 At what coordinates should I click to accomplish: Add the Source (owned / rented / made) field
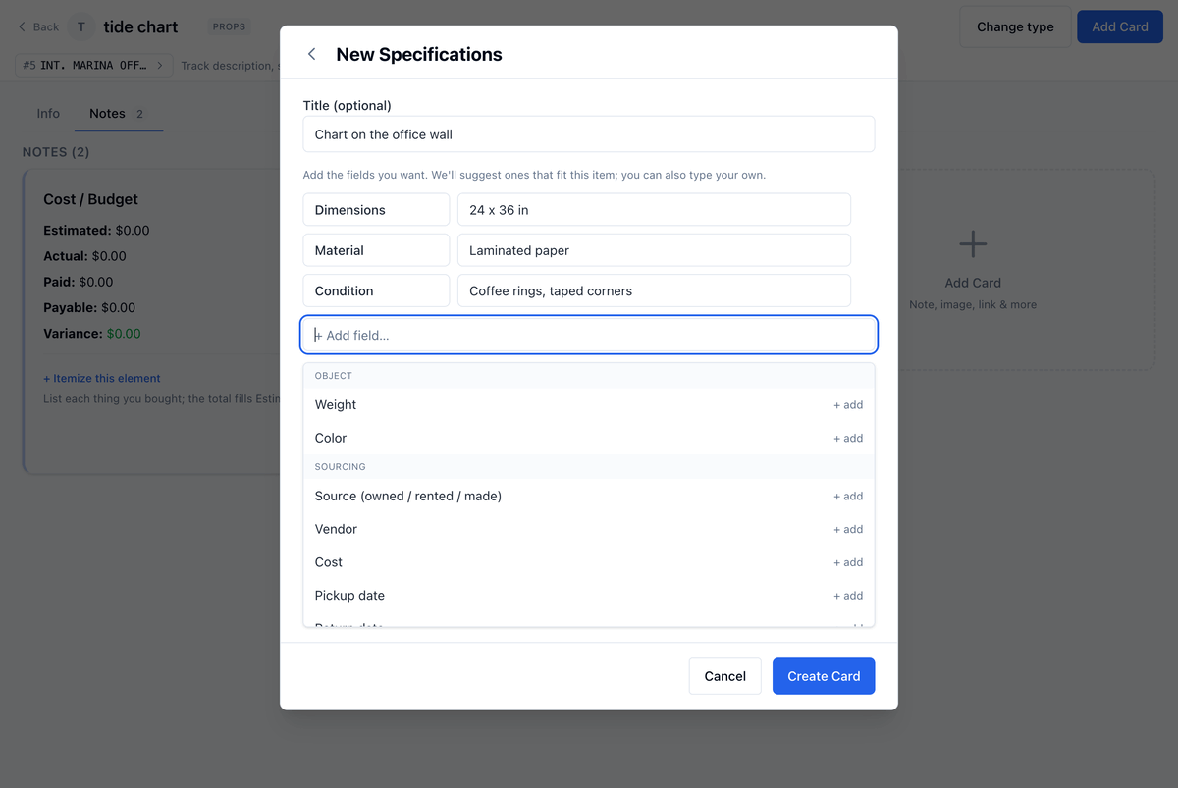[589, 496]
